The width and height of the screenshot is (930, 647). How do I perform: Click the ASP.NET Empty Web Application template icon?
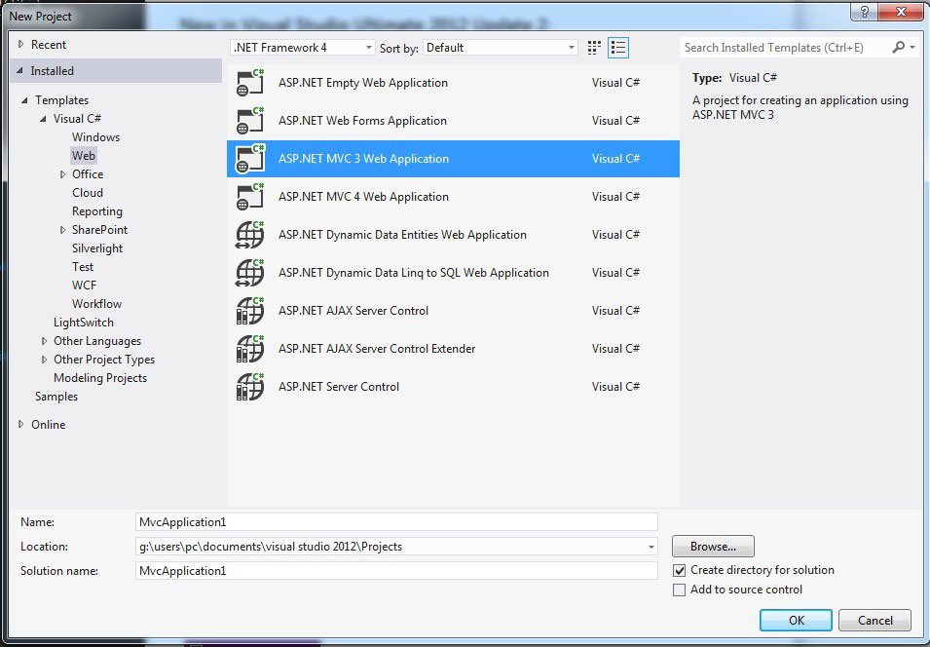250,83
